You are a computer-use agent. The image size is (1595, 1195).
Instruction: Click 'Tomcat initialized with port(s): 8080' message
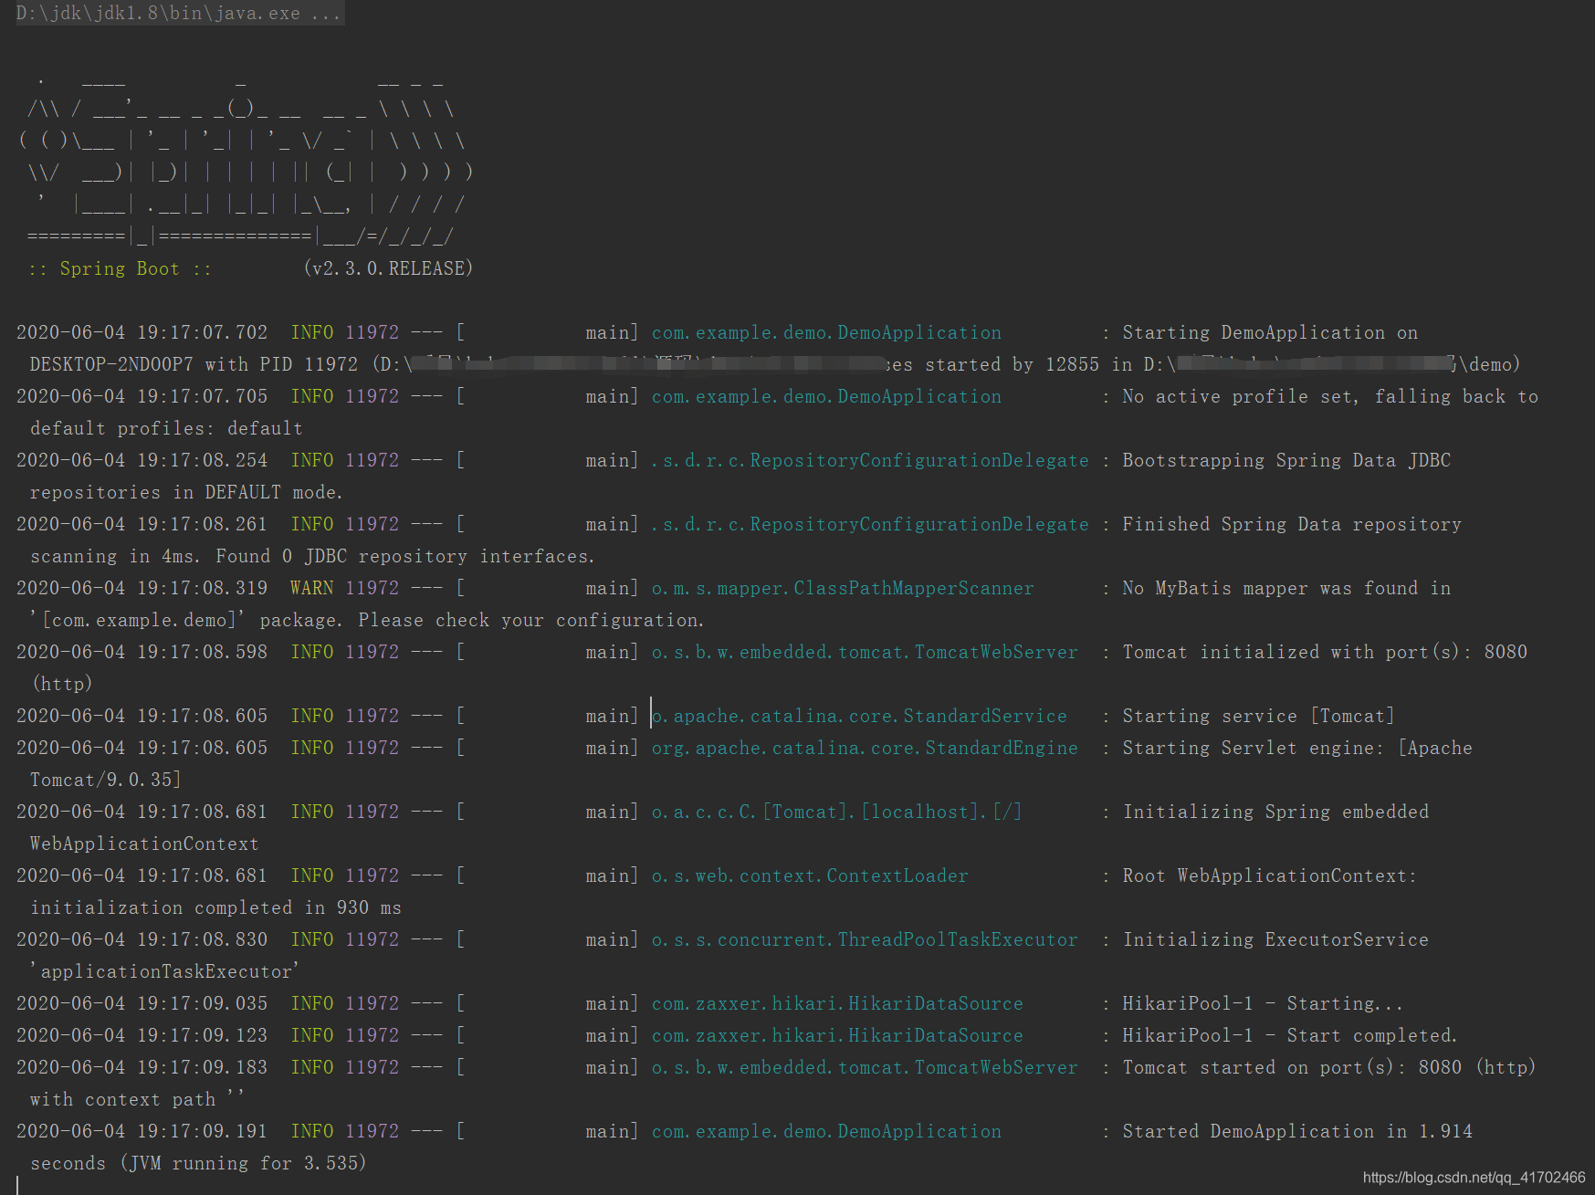click(1325, 652)
